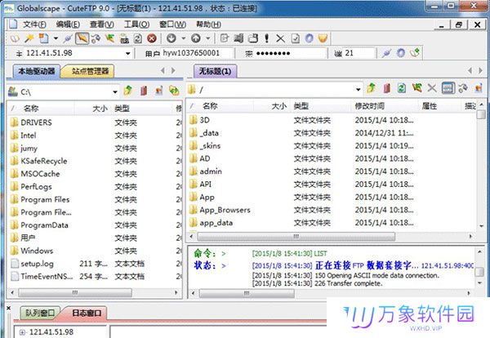
Task: Switch to the 日志窗口 tab
Action: pos(87,313)
